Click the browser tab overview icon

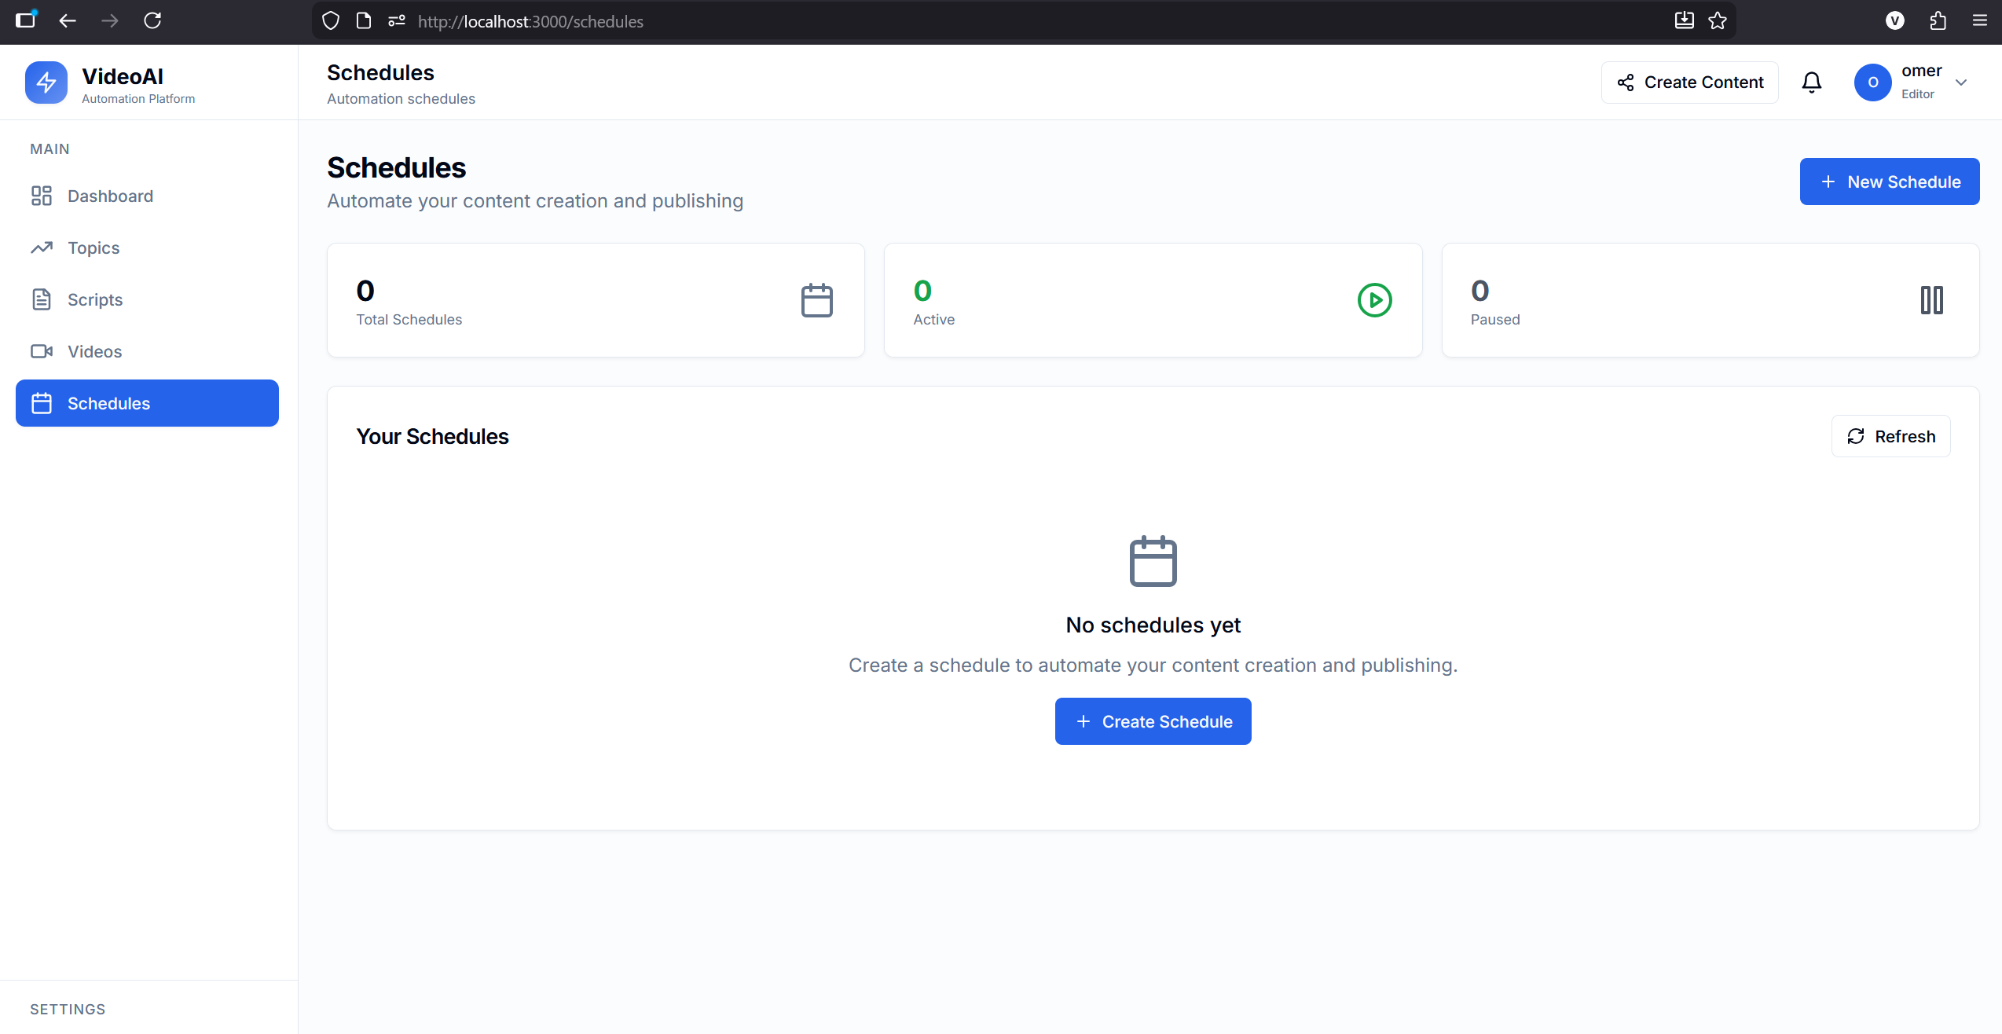(x=26, y=20)
